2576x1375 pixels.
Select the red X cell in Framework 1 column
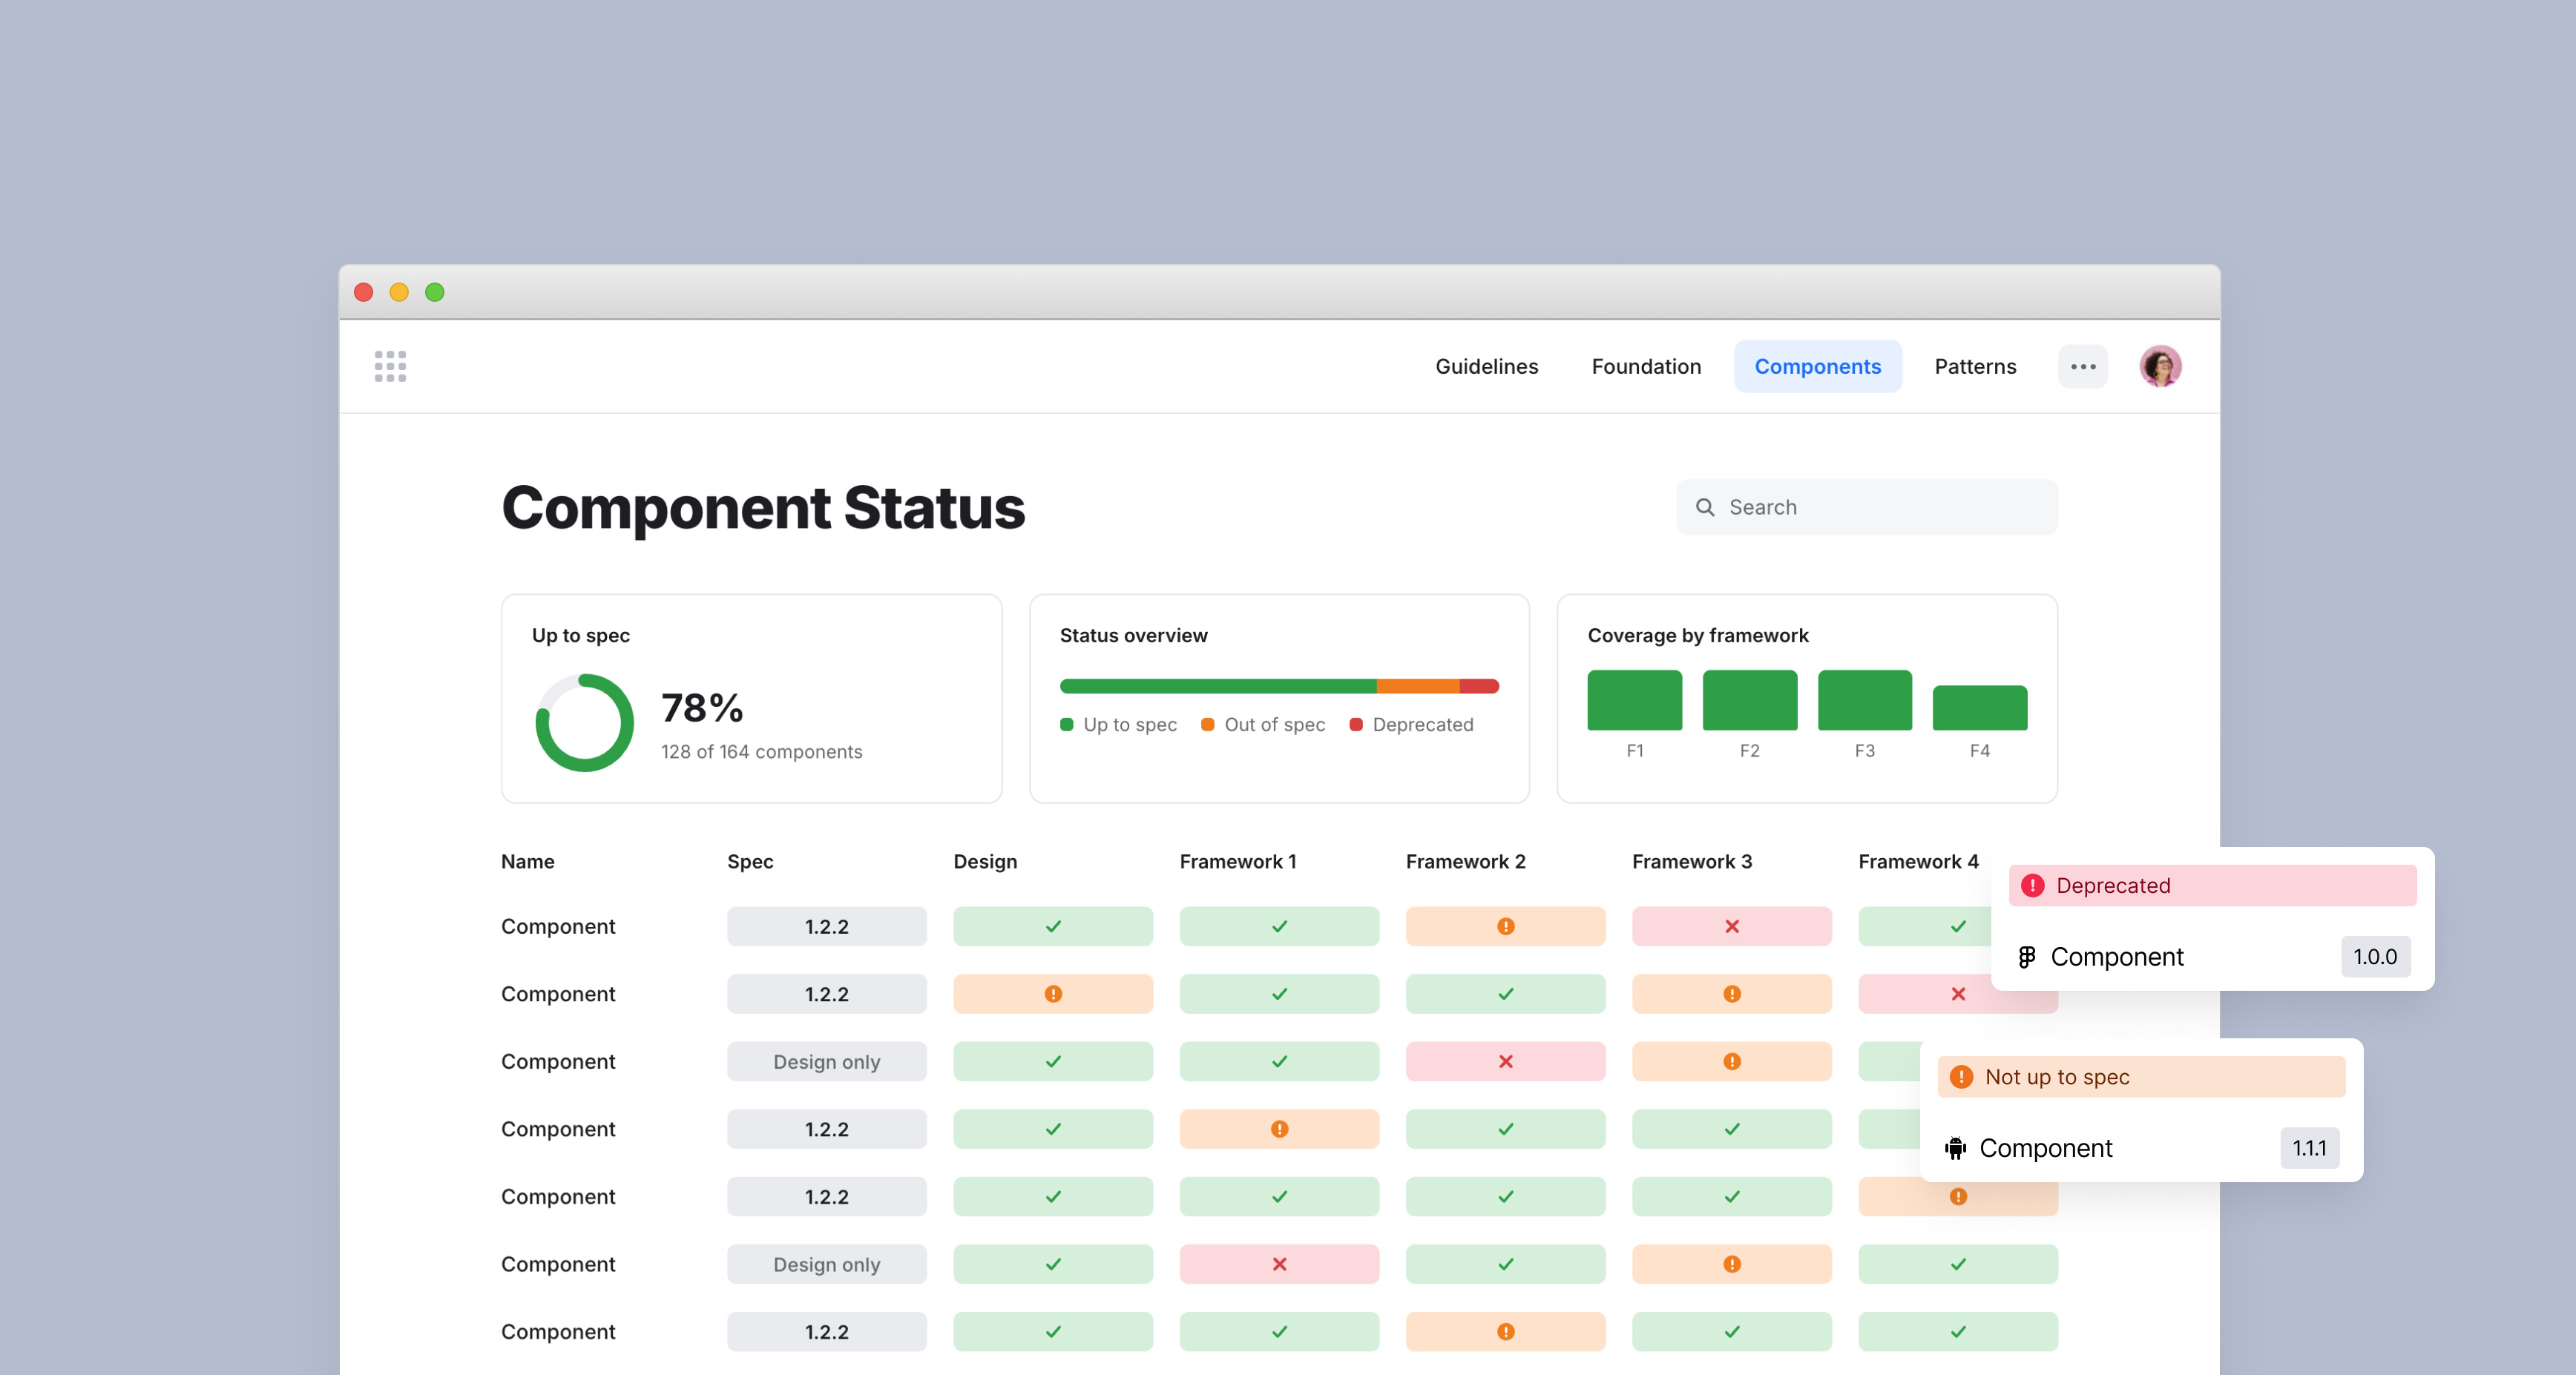1279,1263
